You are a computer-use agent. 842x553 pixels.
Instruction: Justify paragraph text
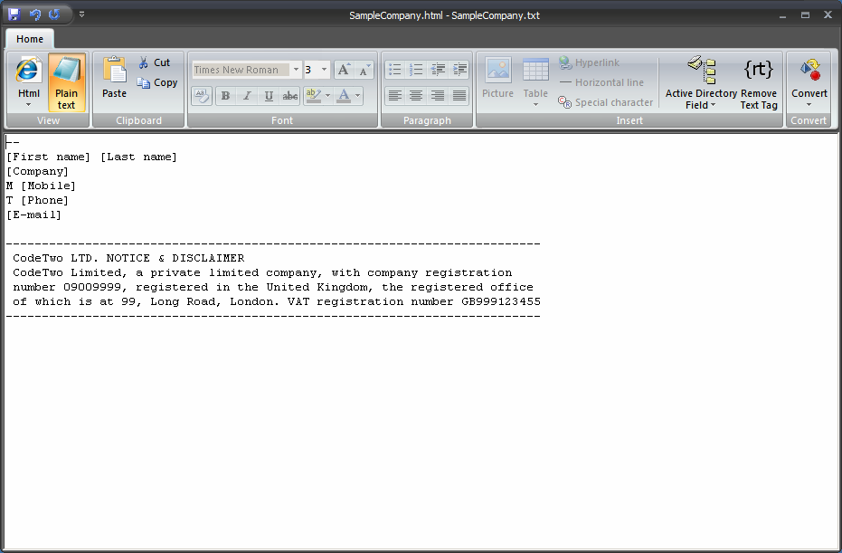[x=459, y=96]
